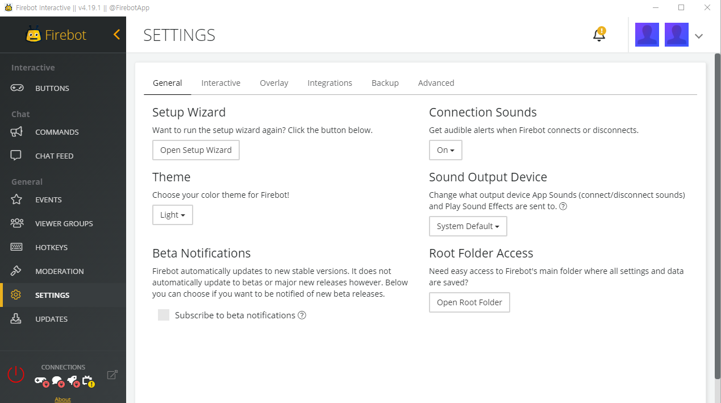Open Events via the star icon

click(x=16, y=200)
